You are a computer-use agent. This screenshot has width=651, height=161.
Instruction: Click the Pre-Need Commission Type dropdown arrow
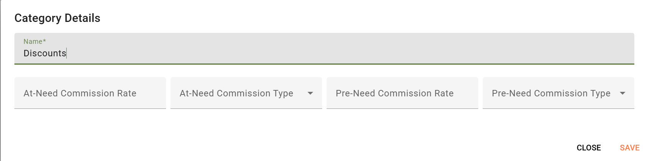tap(623, 93)
